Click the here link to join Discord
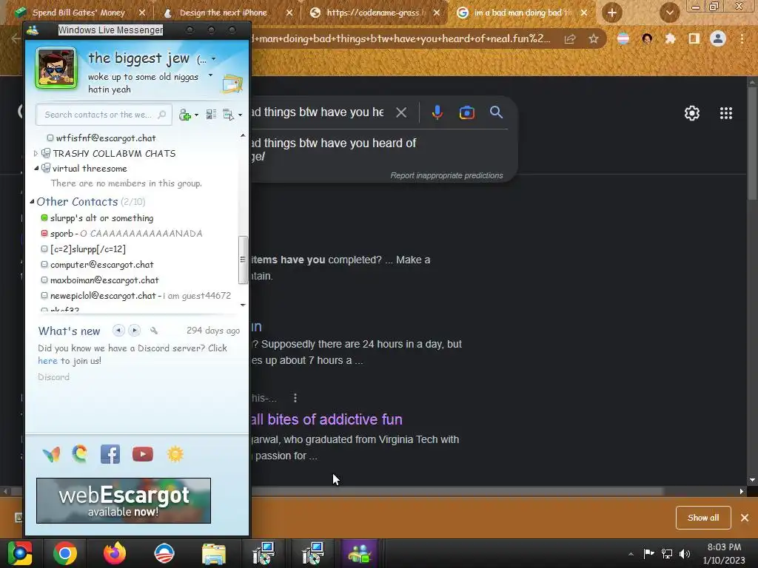The height and width of the screenshot is (568, 758). tap(47, 361)
